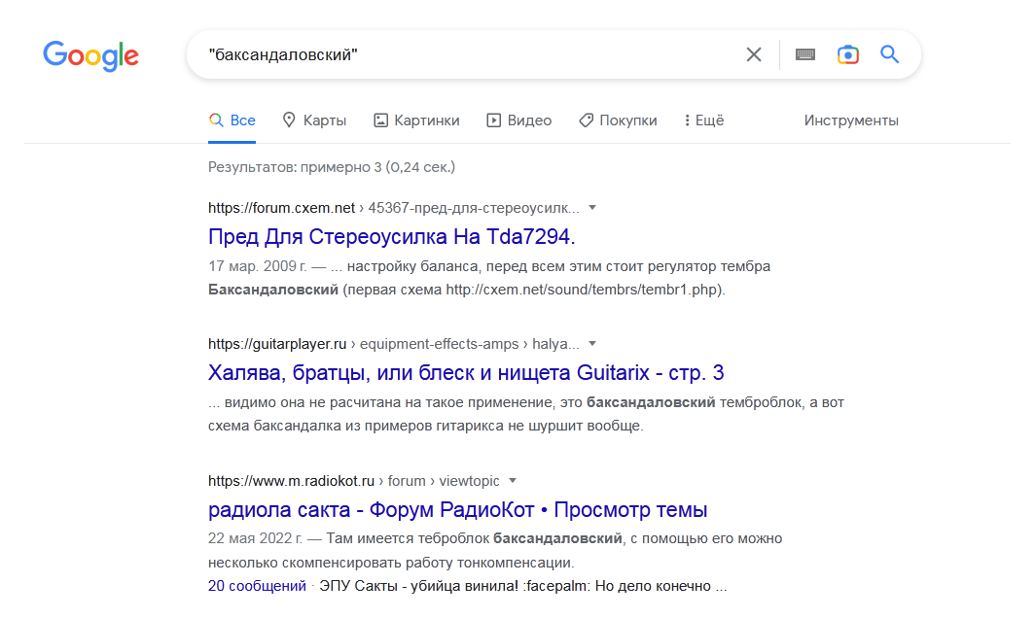Click the Видео play icon

coord(494,120)
